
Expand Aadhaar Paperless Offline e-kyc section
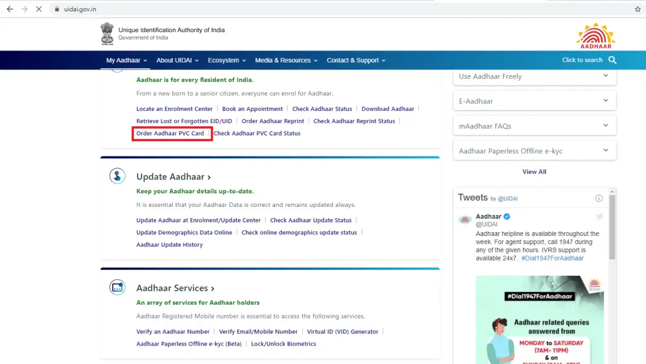[x=534, y=151]
